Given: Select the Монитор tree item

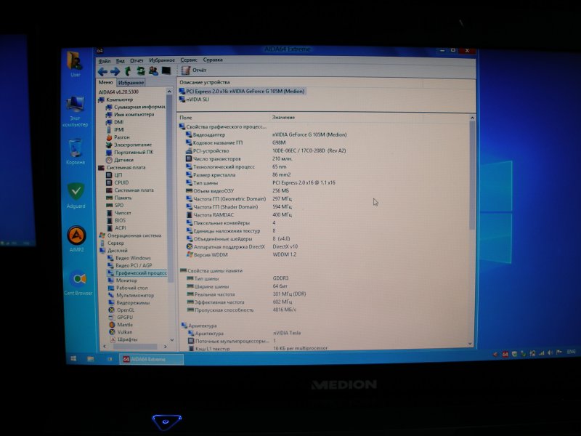Looking at the screenshot, I should 126,280.
